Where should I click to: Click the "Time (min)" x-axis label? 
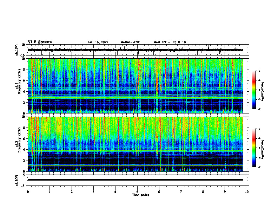coord(140,195)
